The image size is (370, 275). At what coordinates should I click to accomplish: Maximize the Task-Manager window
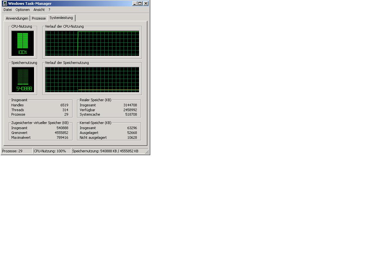[x=140, y=3]
